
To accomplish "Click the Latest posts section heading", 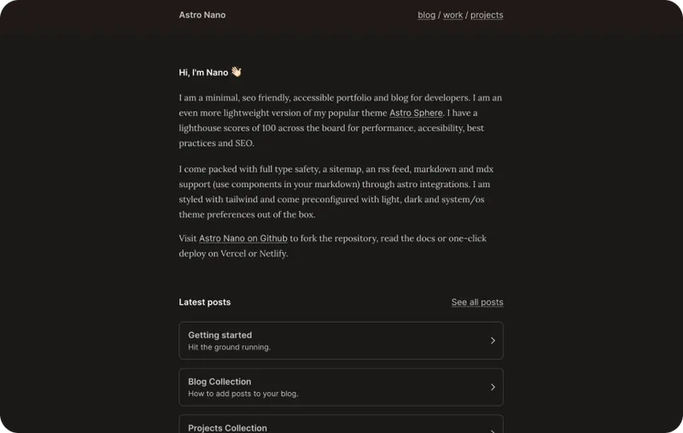I will click(205, 302).
